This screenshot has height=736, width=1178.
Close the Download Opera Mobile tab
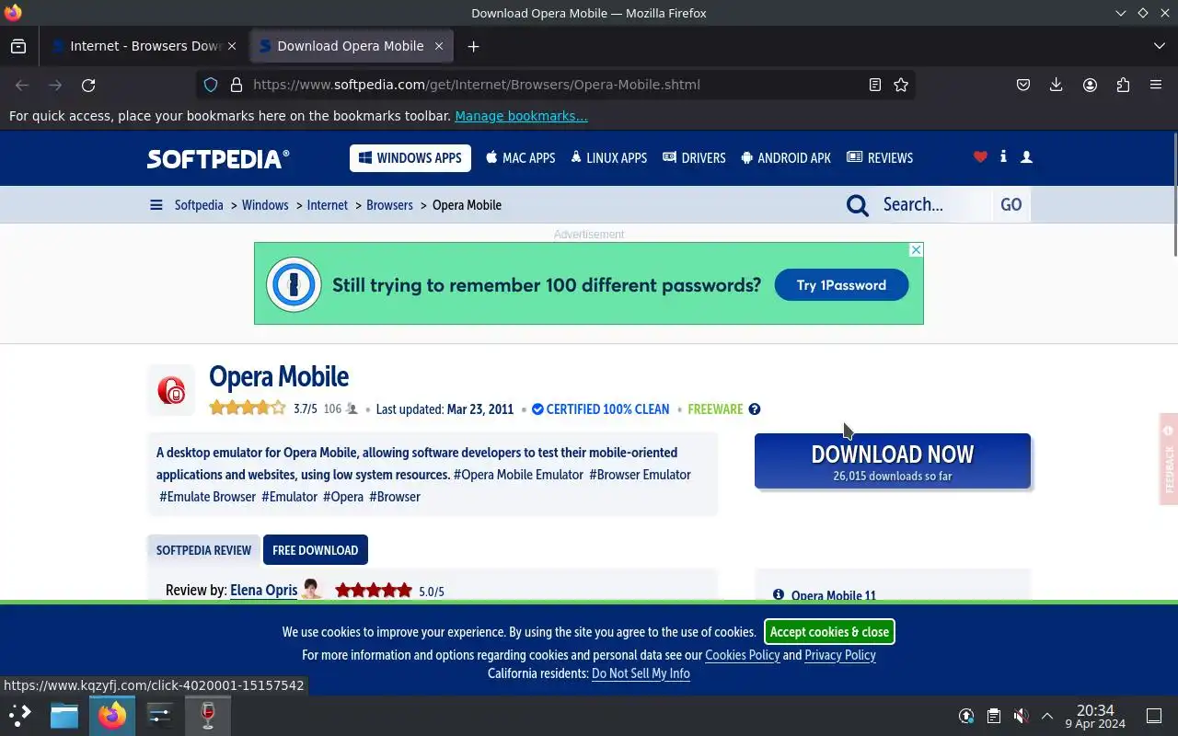tap(439, 46)
